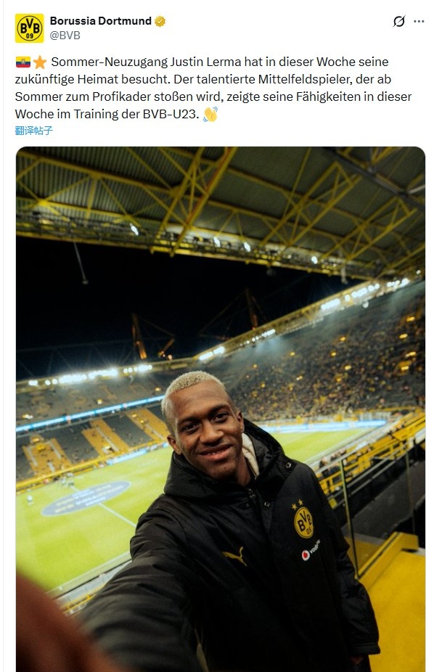Viewport: 434px width, 672px height.
Task: Click the Ecuador flag emoji
Action: 23,62
